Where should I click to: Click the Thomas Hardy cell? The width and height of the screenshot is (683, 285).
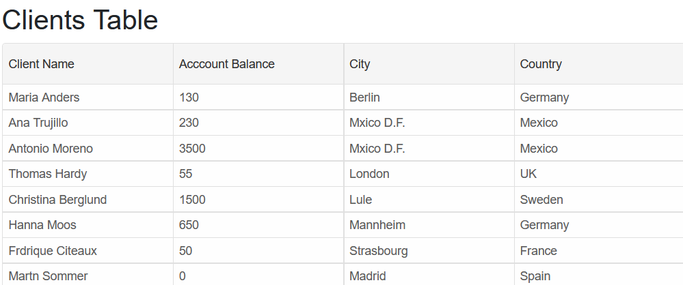pos(88,174)
